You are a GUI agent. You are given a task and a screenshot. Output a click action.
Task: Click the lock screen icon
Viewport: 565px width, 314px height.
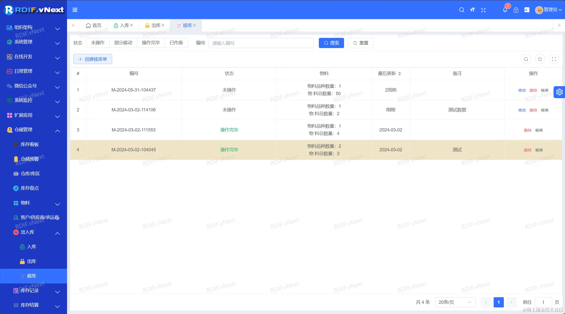(516, 10)
